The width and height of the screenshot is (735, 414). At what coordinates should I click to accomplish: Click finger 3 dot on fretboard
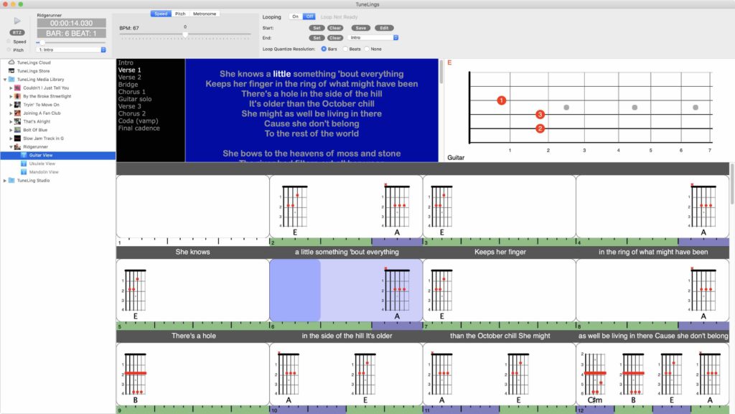coord(540,114)
